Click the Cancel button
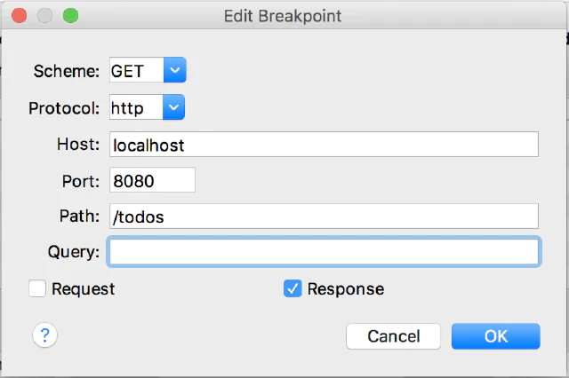Screen dimensions: 569x378 point(394,336)
